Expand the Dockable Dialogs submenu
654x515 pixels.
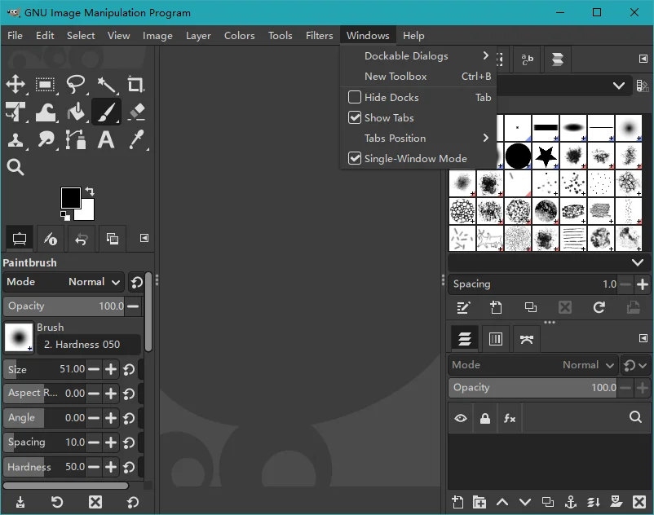pyautogui.click(x=419, y=56)
